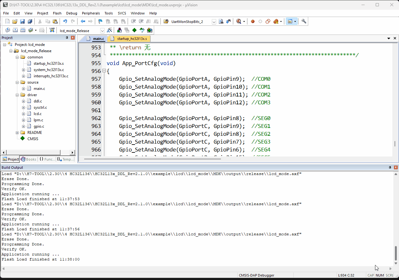399x280 pixels.
Task: Click the Save All icon
Action: [x=30, y=21]
